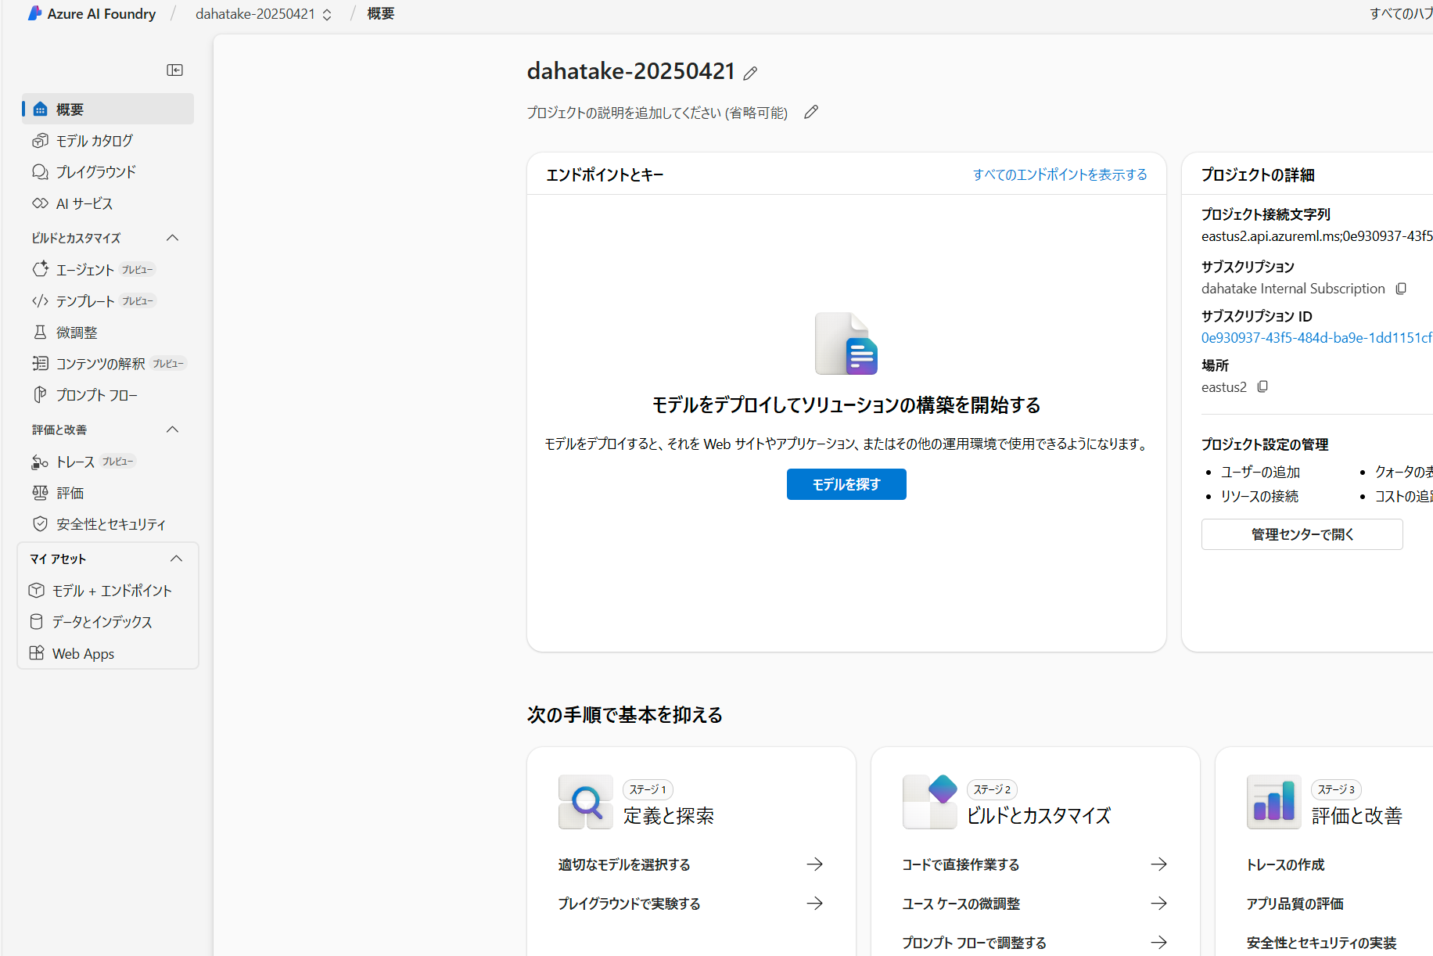Click the データとインデックス database icon
The width and height of the screenshot is (1433, 956).
click(x=37, y=622)
